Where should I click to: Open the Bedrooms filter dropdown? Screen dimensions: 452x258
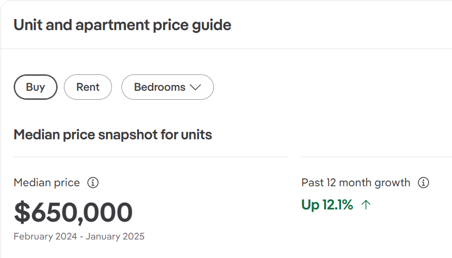click(x=167, y=87)
